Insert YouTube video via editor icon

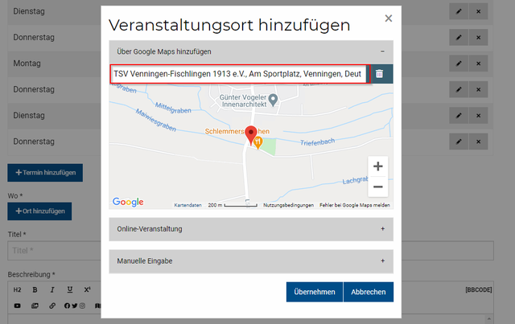pos(18,306)
